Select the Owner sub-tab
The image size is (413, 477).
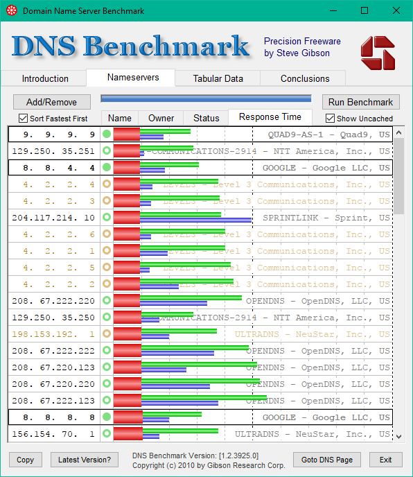(161, 118)
